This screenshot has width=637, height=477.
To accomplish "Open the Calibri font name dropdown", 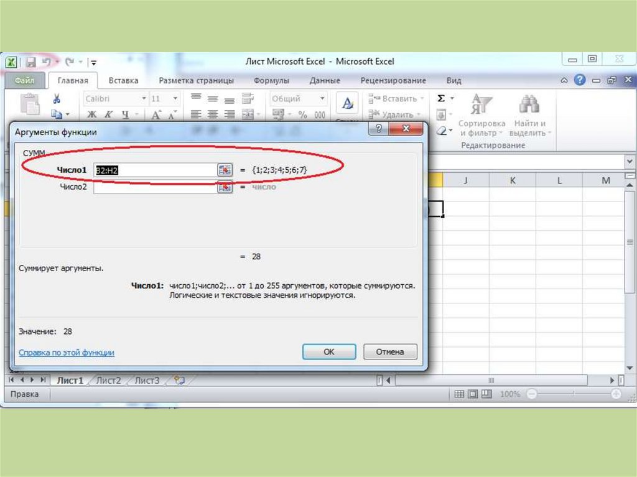I will 144,99.
